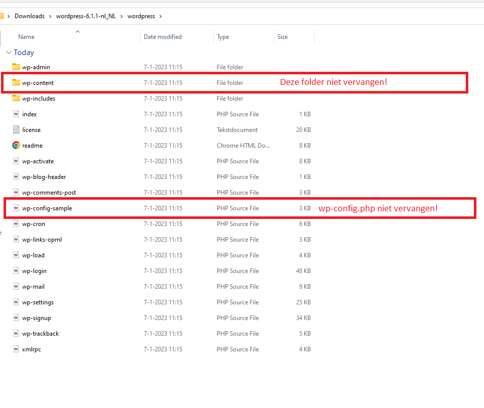Sort files by Size column

click(283, 37)
